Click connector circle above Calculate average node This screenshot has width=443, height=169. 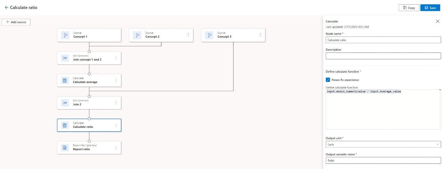pos(89,74)
